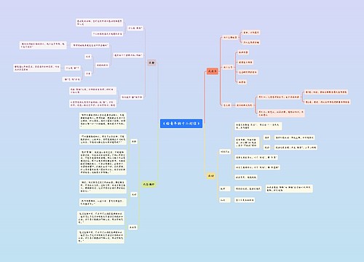Select the green 内容摘抄 branch node
364x262 pixels.
[149, 184]
